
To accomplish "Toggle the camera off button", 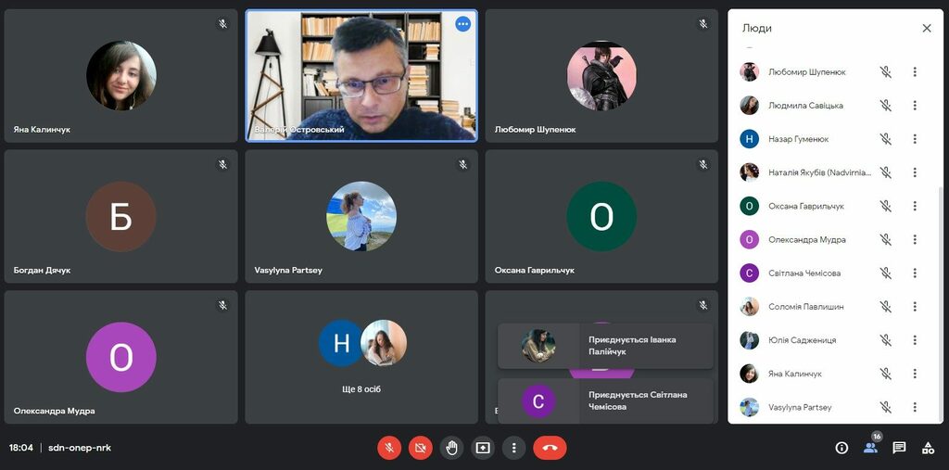I will coord(420,448).
